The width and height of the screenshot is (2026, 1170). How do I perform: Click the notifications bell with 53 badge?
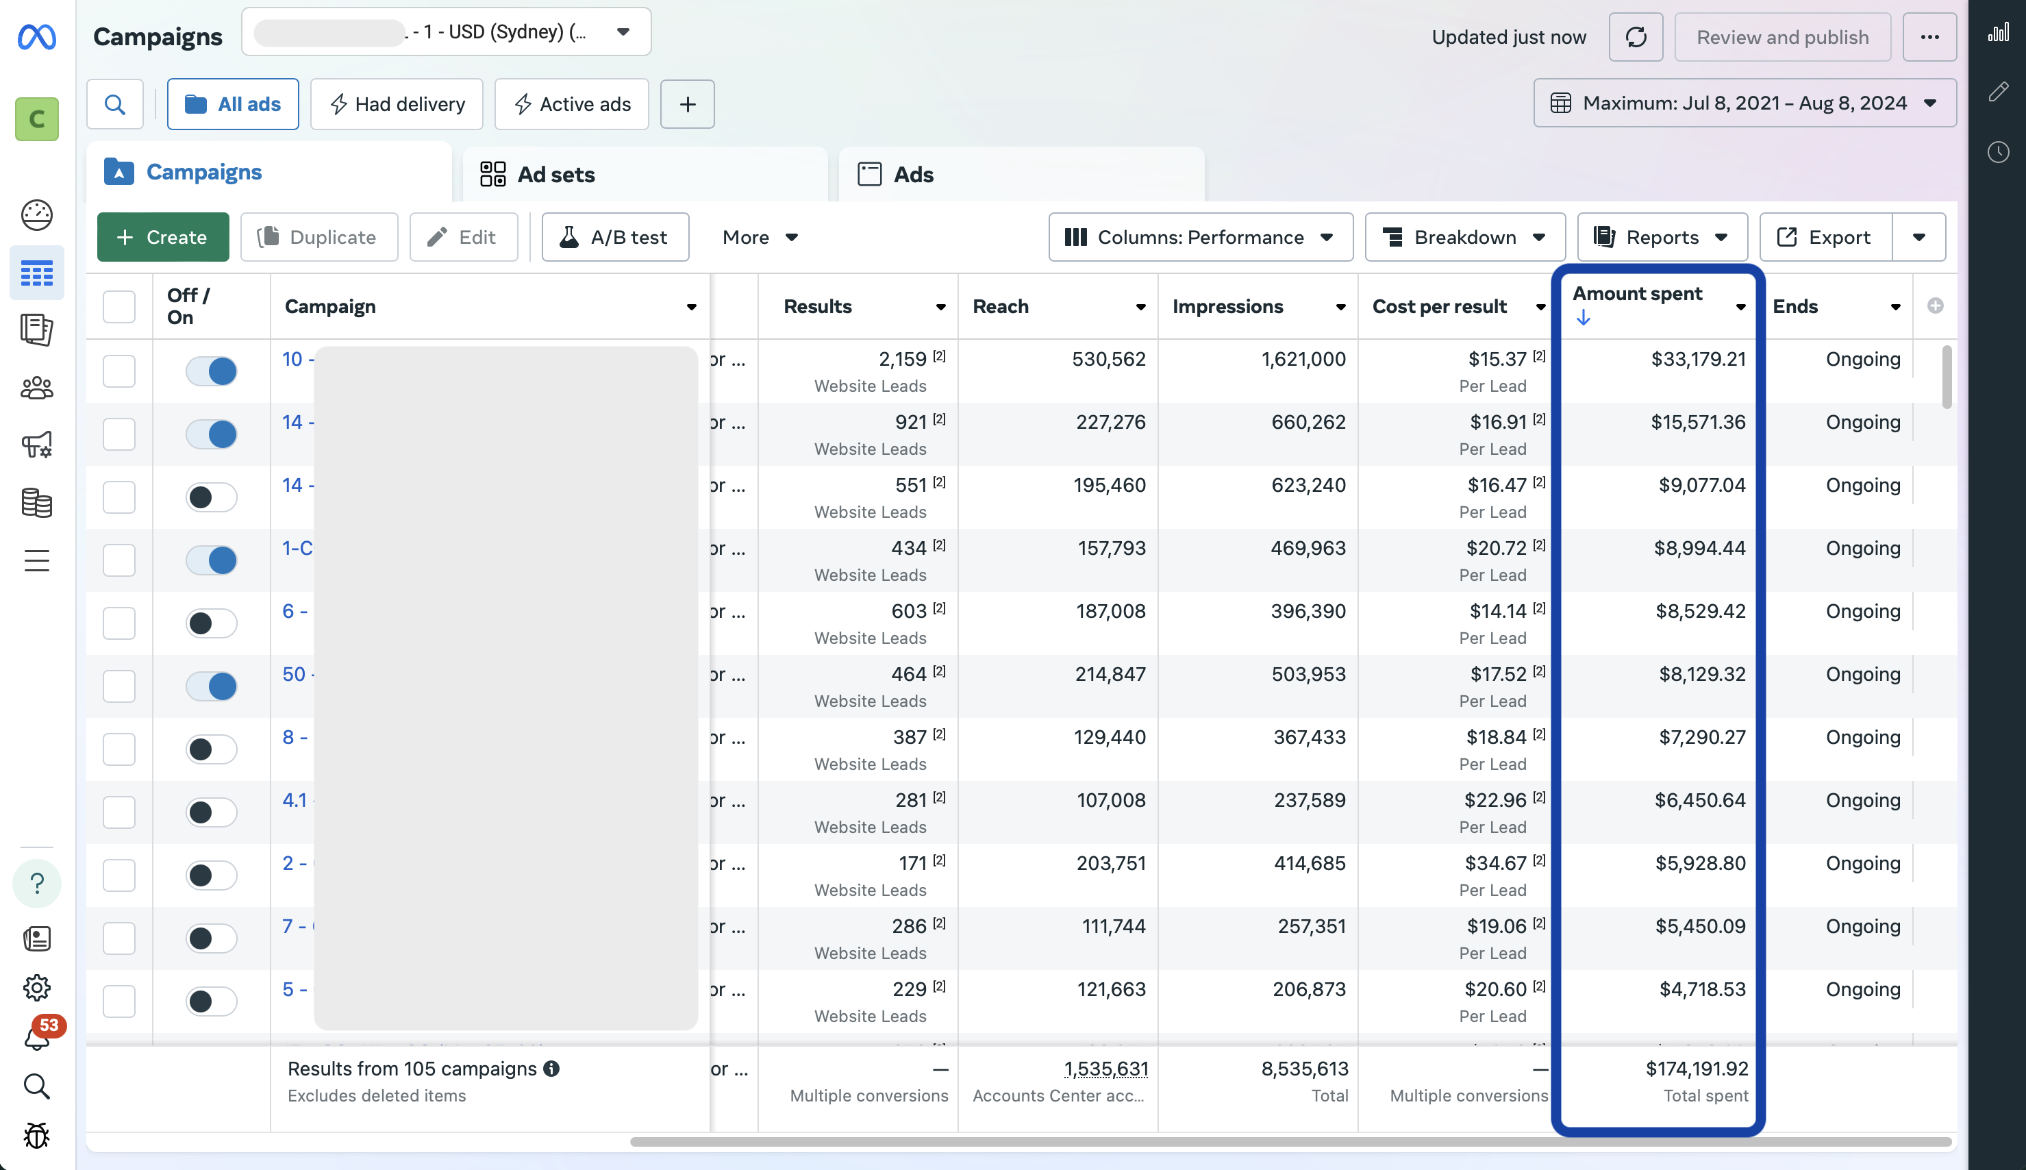(x=36, y=1036)
